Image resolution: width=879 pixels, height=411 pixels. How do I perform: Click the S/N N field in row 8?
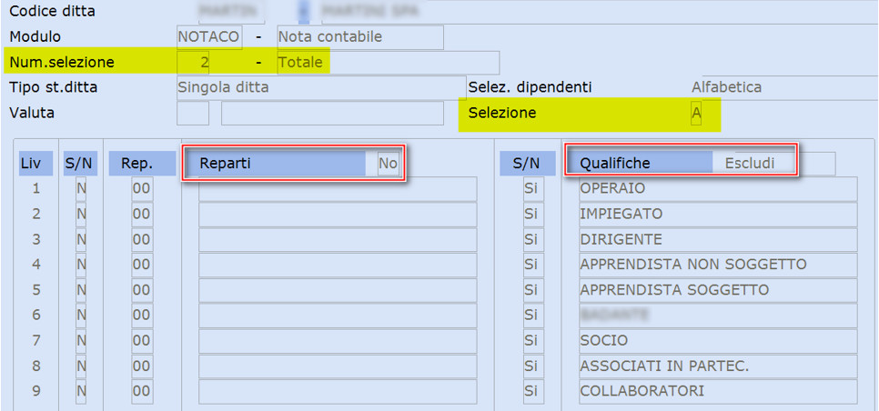pyautogui.click(x=81, y=366)
